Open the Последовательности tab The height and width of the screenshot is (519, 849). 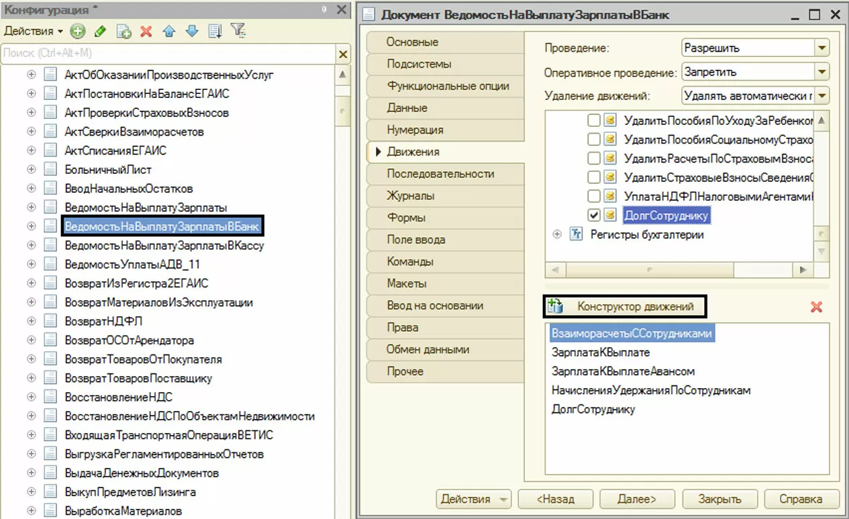(x=445, y=174)
